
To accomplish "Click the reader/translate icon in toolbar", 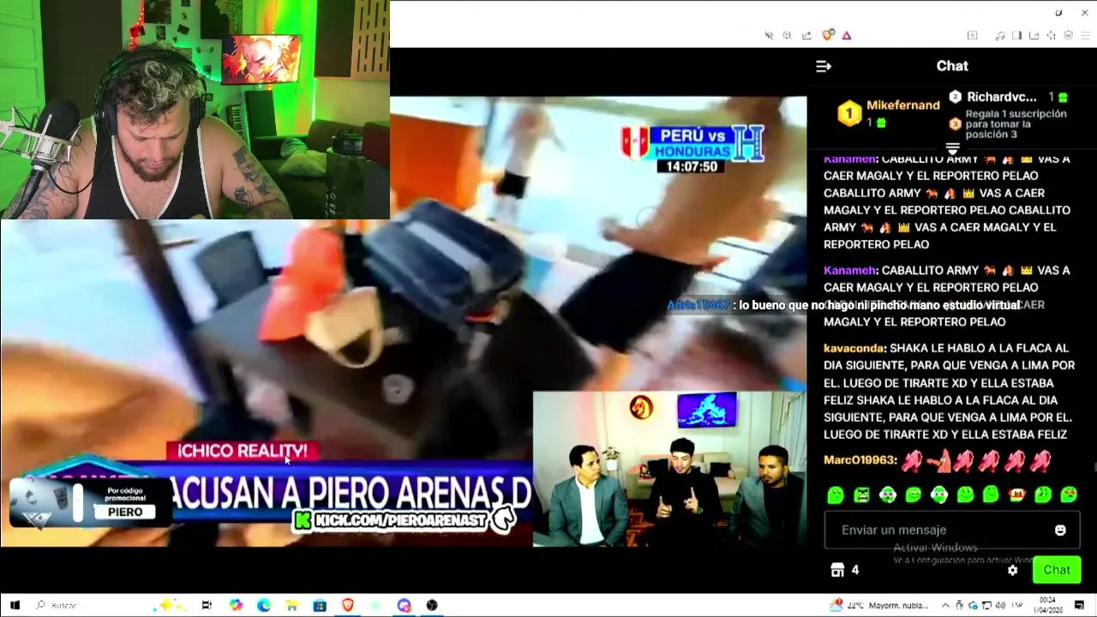I will (972, 35).
